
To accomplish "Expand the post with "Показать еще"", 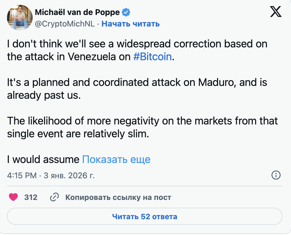I will tap(116, 159).
